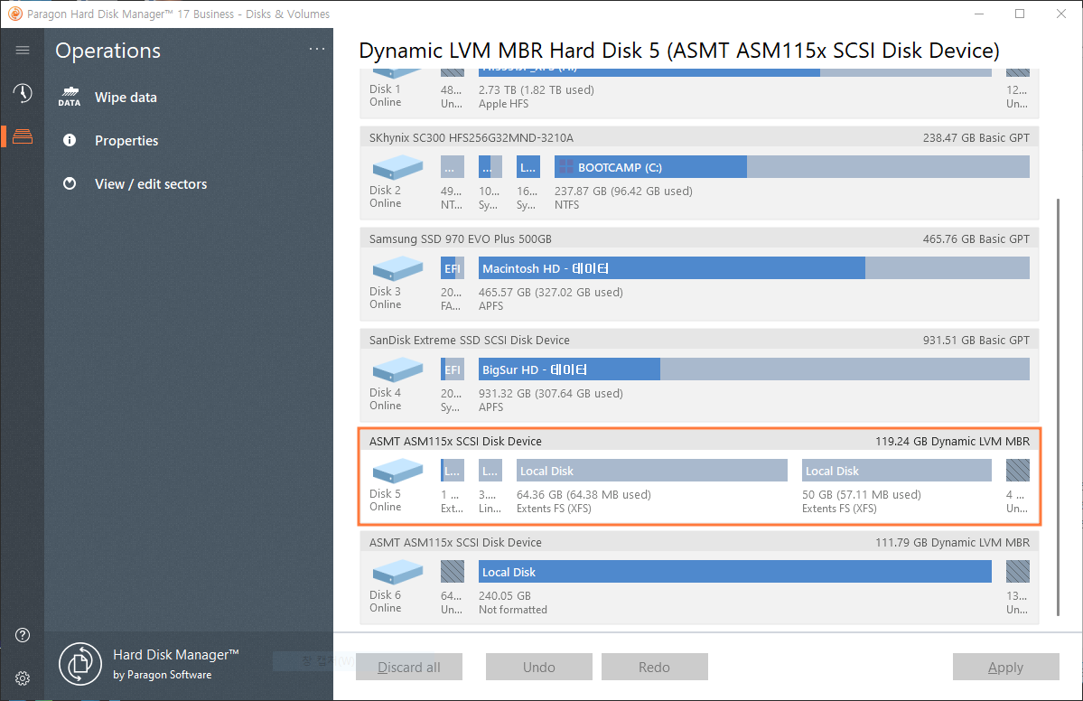This screenshot has width=1083, height=701.
Task: Click the View / edit sectors icon
Action: (x=69, y=183)
